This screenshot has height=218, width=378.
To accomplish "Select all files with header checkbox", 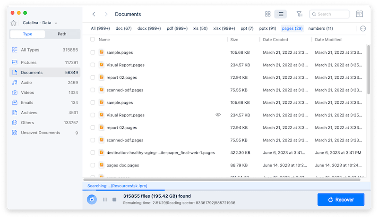I will pyautogui.click(x=93, y=39).
